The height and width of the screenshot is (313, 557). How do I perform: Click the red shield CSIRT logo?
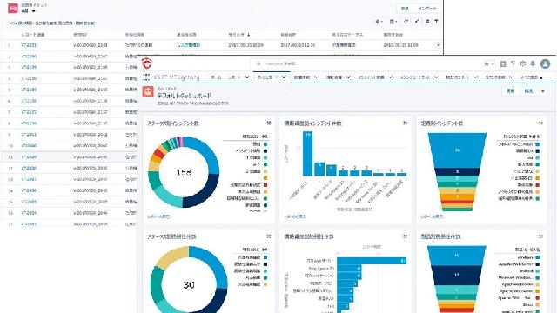click(x=147, y=63)
